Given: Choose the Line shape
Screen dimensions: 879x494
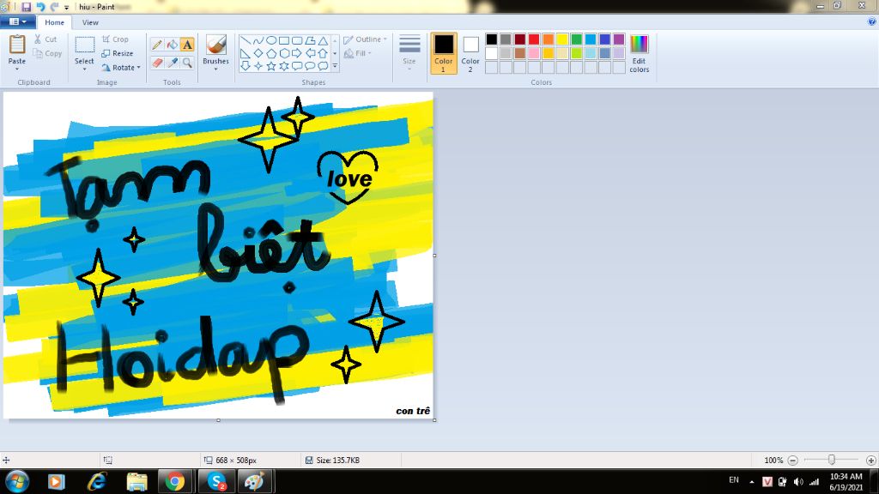Looking at the screenshot, I should coord(245,40).
